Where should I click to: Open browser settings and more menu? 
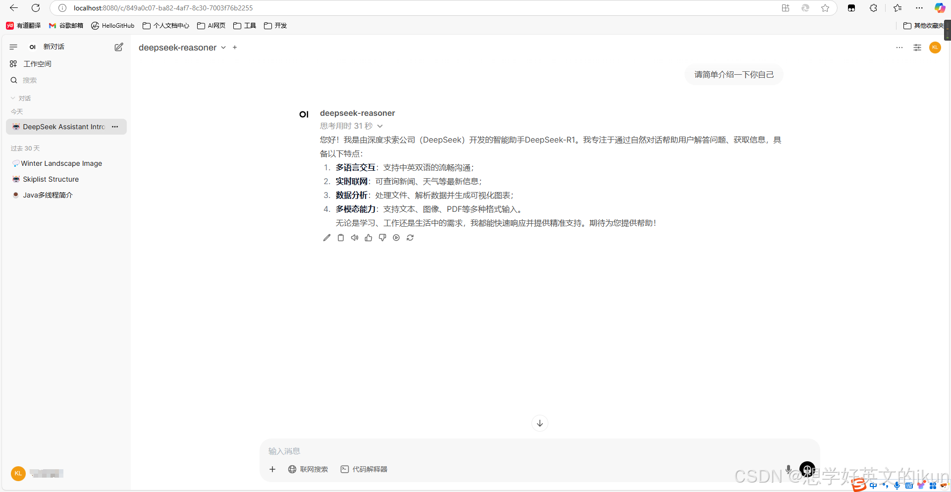click(919, 8)
